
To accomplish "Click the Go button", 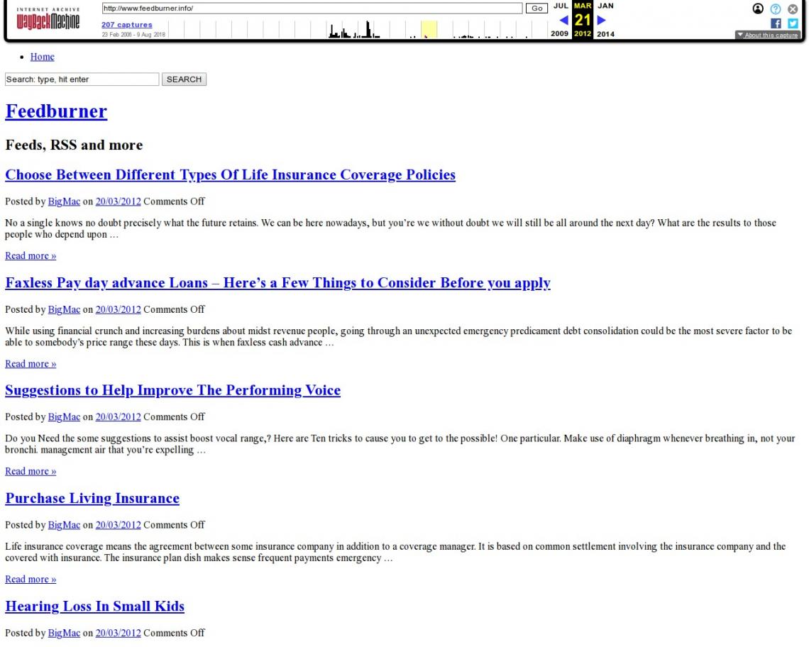I will pyautogui.click(x=536, y=9).
